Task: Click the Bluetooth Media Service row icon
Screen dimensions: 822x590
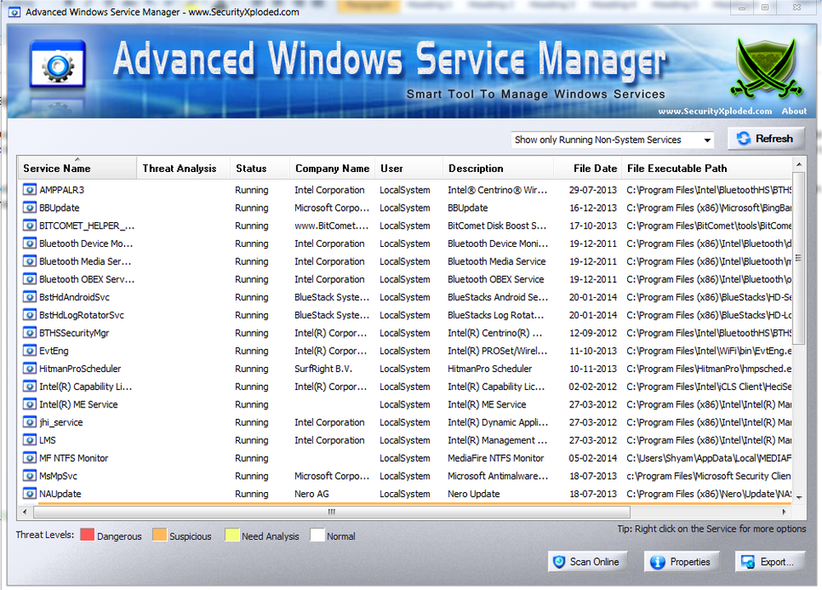Action: pyautogui.click(x=30, y=261)
